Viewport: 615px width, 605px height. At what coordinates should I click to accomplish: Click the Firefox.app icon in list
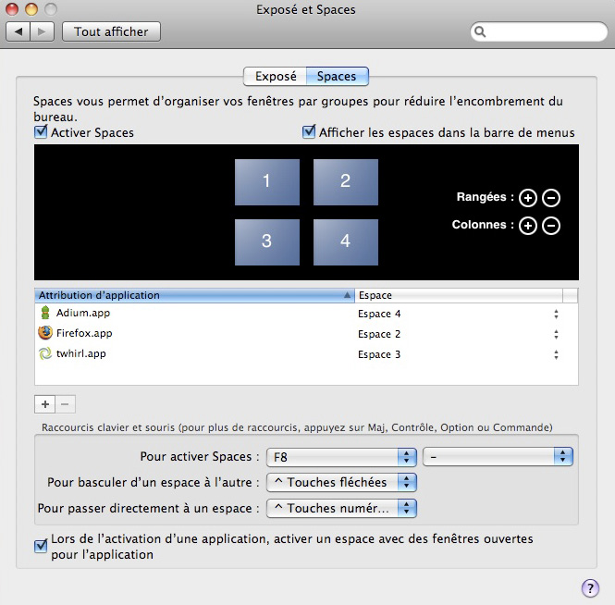45,333
